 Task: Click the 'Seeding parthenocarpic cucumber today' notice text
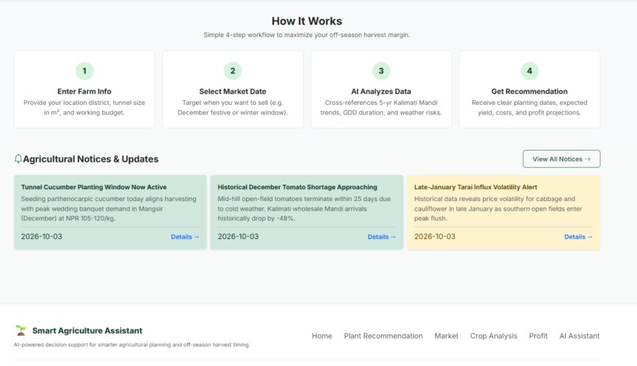click(108, 209)
